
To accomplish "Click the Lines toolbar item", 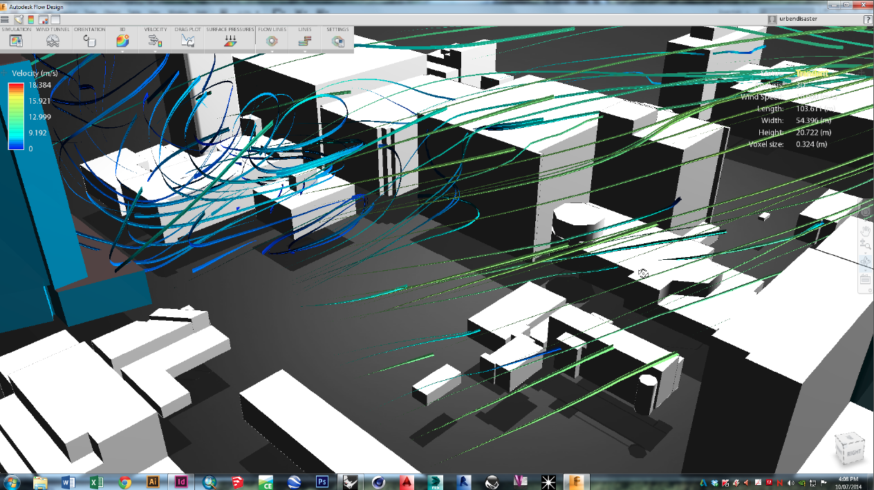I will pyautogui.click(x=304, y=41).
